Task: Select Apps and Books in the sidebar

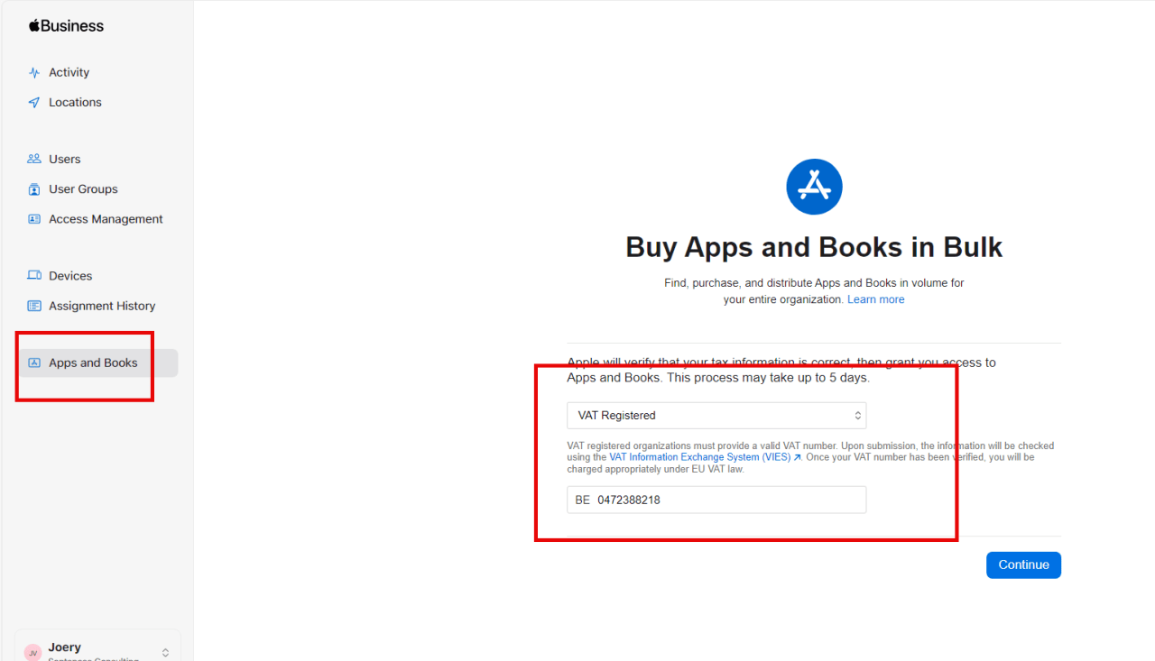Action: pos(98,363)
